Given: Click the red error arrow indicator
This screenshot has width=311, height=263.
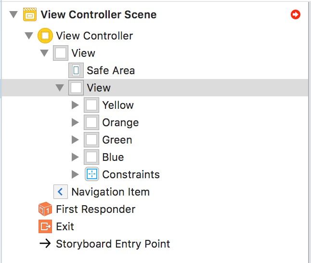Looking at the screenshot, I should [296, 14].
